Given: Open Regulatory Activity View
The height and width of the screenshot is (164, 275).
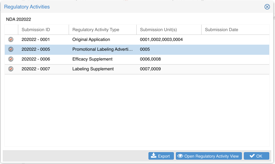Looking at the screenshot, I should [x=209, y=156].
